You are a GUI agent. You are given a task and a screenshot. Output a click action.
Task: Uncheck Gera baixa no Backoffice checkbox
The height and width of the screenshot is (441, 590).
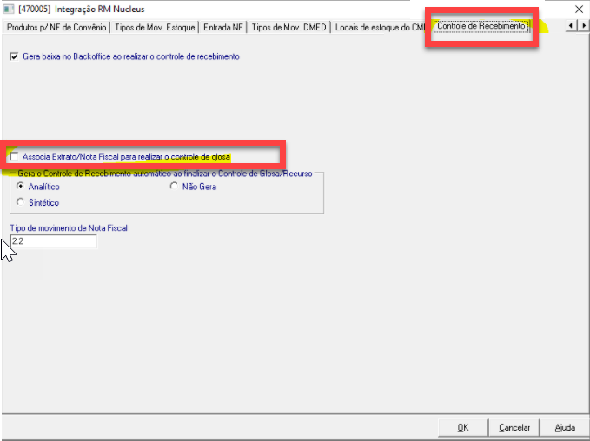click(14, 56)
